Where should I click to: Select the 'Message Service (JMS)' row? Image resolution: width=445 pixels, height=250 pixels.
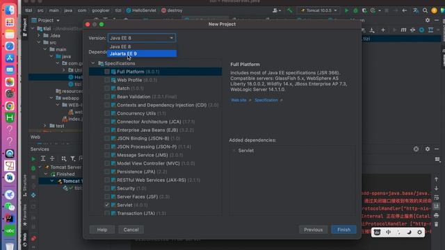(155, 155)
